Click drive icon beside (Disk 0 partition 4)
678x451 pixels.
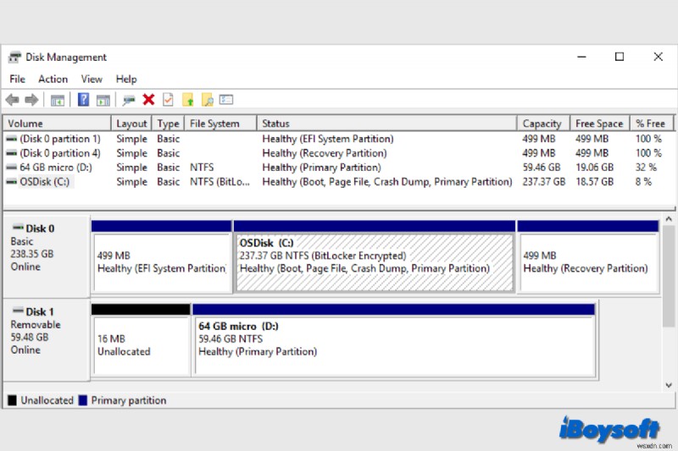pyautogui.click(x=11, y=153)
